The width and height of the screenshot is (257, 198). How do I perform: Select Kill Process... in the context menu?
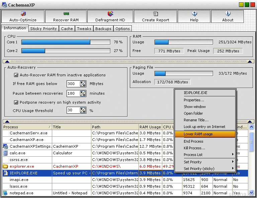pos(194,148)
